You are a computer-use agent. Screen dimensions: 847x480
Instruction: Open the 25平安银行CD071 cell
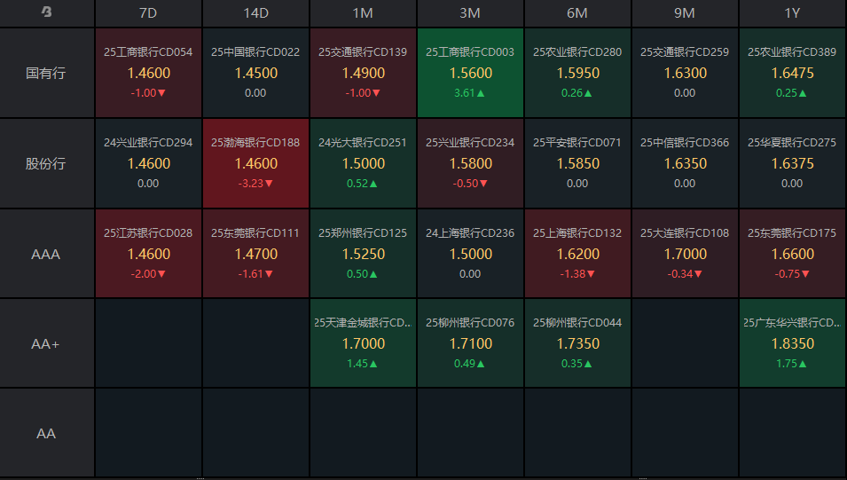point(576,163)
